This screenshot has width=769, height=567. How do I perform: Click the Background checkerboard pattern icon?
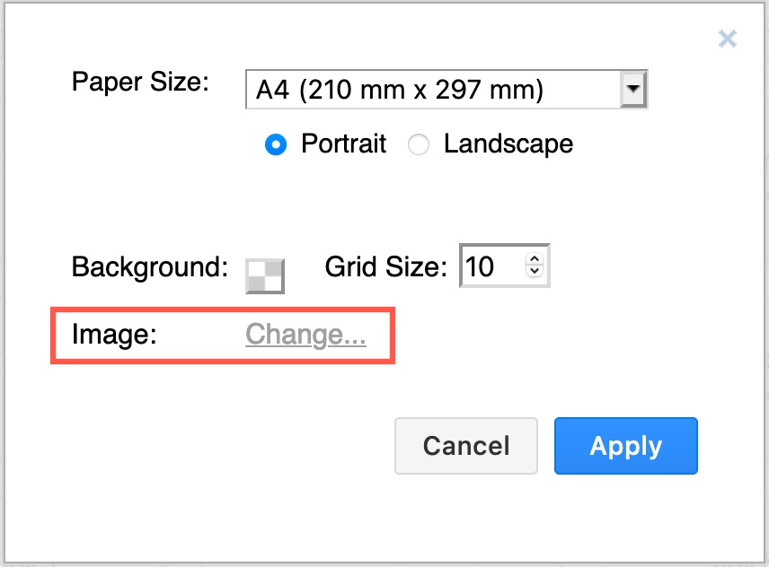click(x=266, y=275)
